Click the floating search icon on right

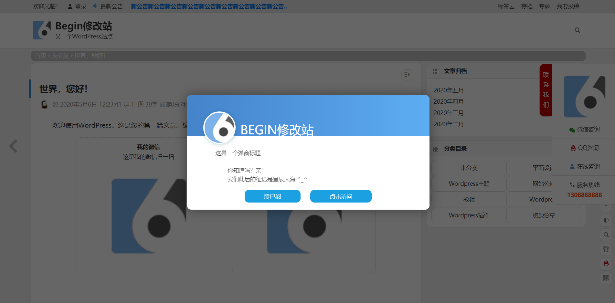pyautogui.click(x=606, y=235)
